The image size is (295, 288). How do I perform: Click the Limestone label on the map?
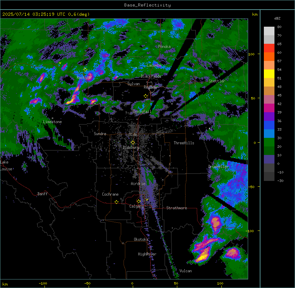[x=52, y=122]
